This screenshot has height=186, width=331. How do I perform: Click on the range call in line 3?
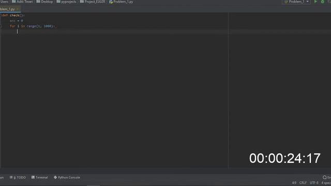click(31, 26)
